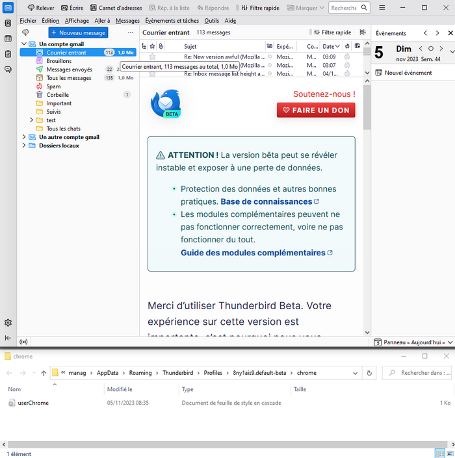
Task: Star the first message in the list
Action: point(152,57)
